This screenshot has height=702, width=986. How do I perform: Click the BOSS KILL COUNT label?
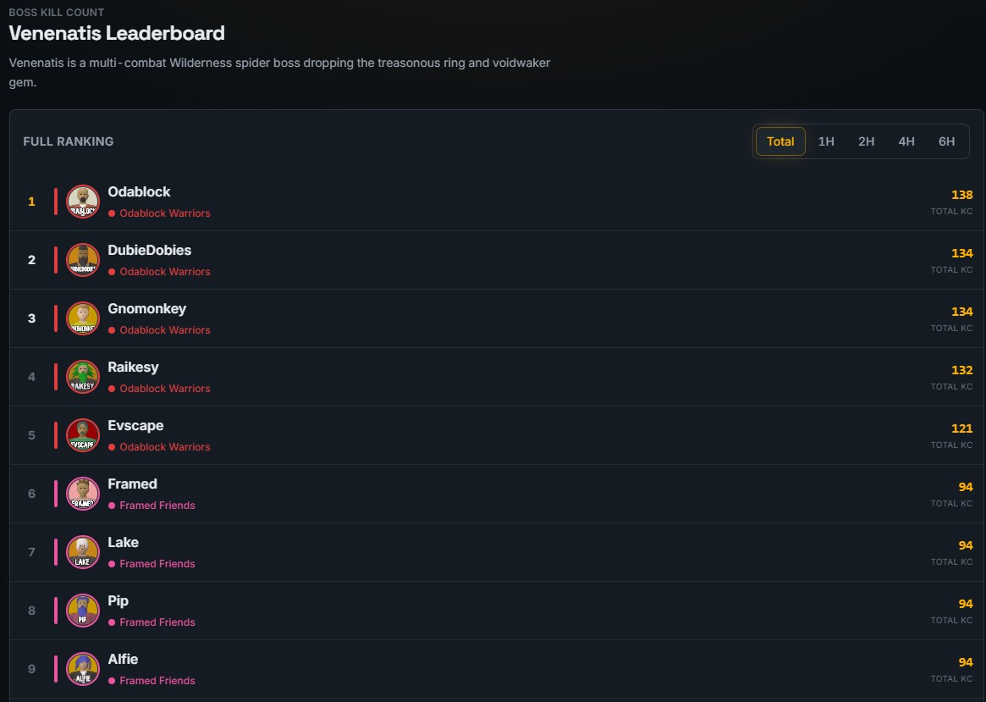tap(57, 12)
